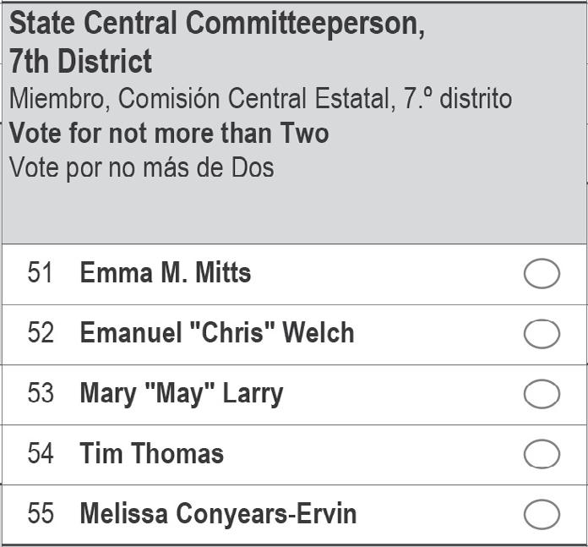Select the oval for Emma M. Mitts
This screenshot has width=588, height=547.
click(x=542, y=274)
